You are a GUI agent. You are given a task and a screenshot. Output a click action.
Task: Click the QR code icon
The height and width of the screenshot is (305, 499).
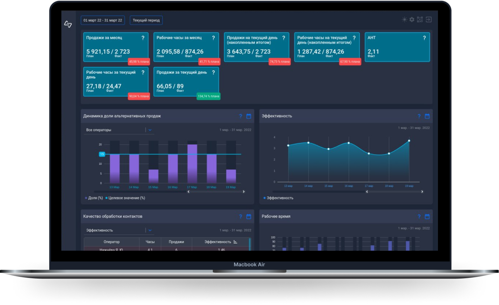pyautogui.click(x=420, y=20)
